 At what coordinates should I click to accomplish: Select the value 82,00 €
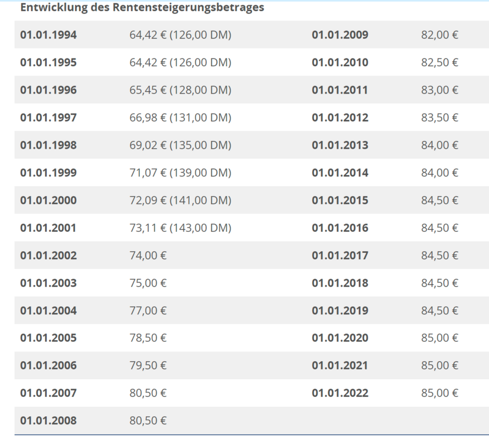[x=440, y=35]
